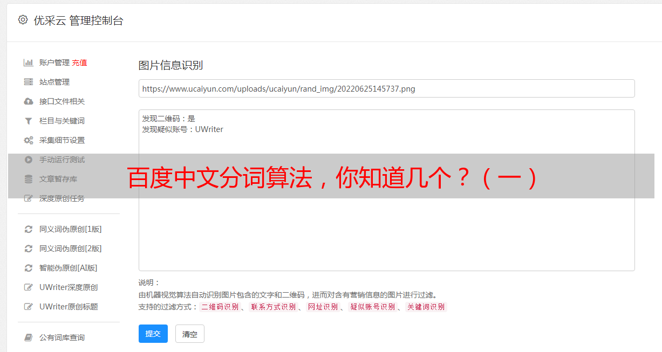Viewport: 662px width, 352px height.
Task: Open 智能伪原创[AI版]
Action: (69, 268)
